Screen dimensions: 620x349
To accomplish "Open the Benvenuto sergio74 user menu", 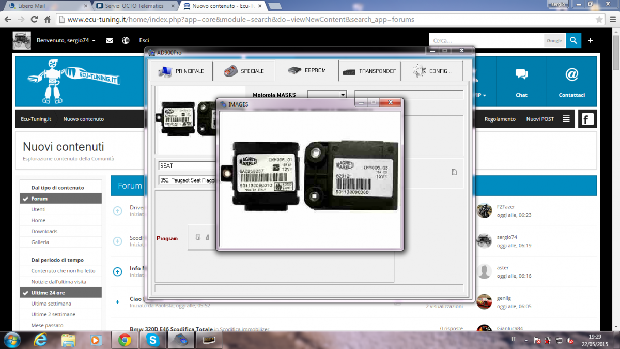I will coord(66,40).
